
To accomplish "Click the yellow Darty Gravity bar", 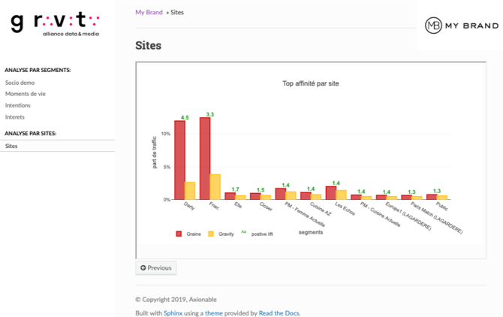I will pos(190,191).
